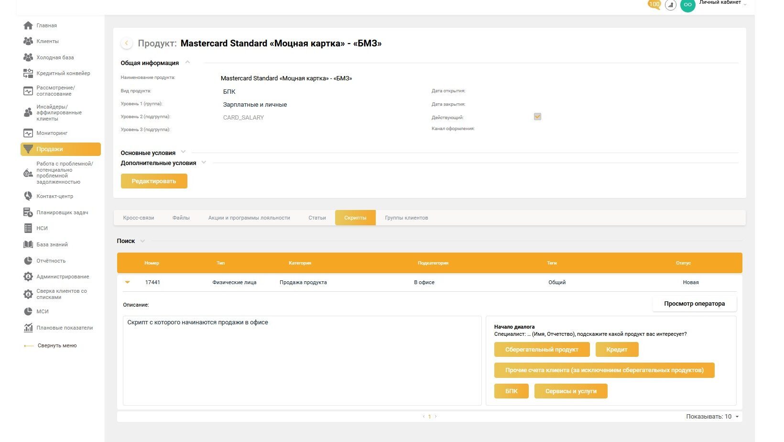784x442 pixels.
Task: Open the Сверка клиентов со списками icon
Action: [28, 294]
